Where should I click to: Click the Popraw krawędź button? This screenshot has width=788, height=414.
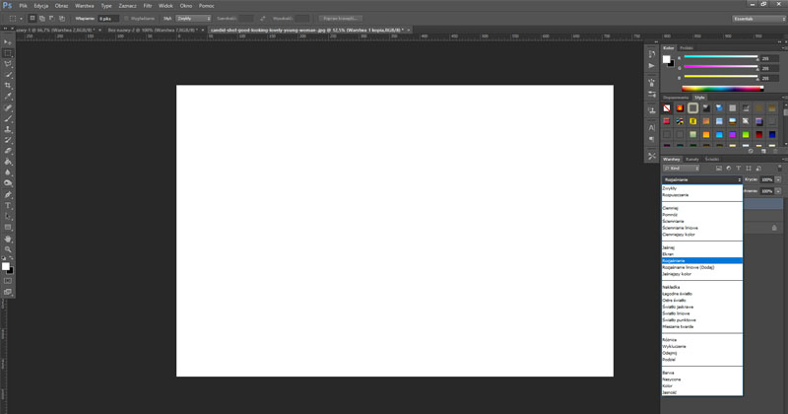coord(340,19)
